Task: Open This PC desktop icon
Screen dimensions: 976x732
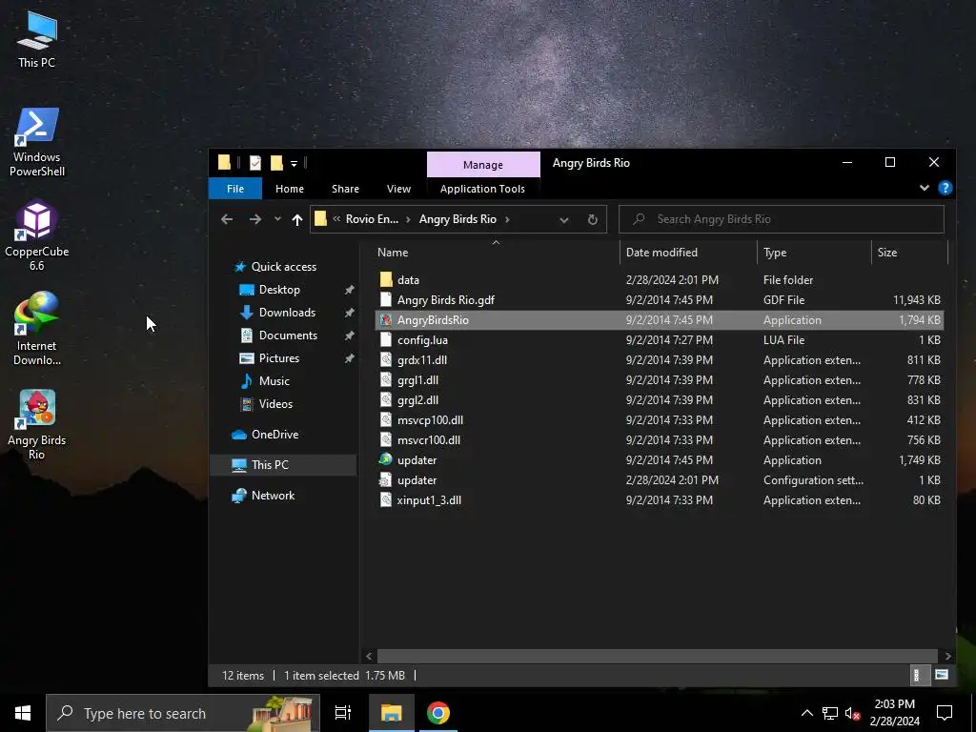Action: coord(37,40)
